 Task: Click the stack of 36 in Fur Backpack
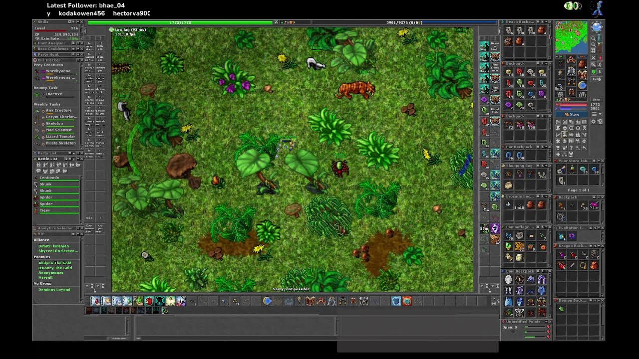pos(509,156)
